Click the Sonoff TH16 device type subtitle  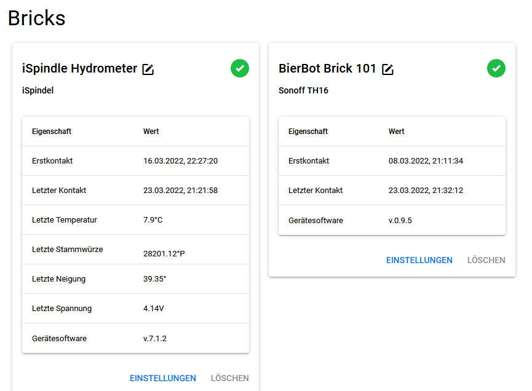click(x=304, y=90)
